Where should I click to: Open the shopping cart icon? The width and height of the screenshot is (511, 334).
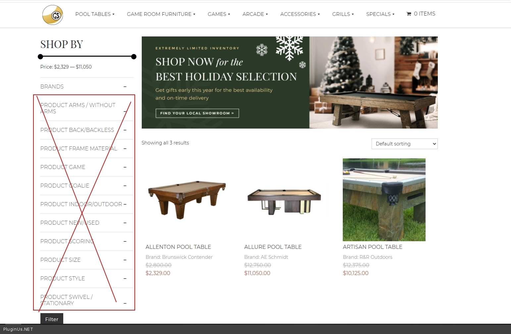tap(409, 14)
